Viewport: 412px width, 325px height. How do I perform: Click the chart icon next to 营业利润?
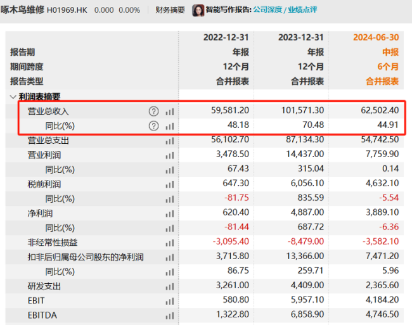[x=169, y=155]
